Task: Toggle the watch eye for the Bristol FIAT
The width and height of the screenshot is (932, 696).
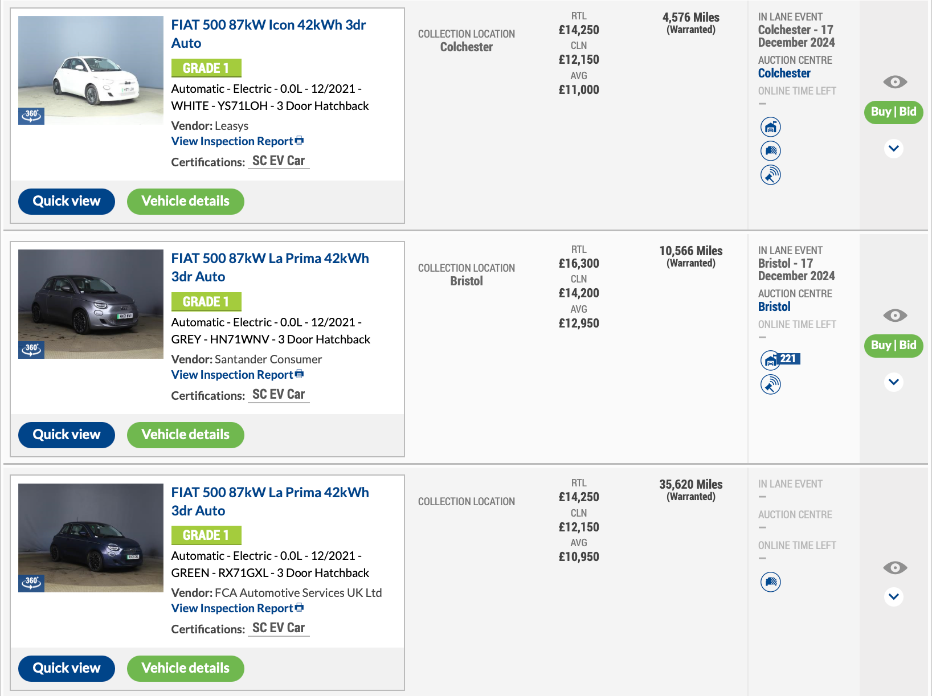Action: [894, 316]
